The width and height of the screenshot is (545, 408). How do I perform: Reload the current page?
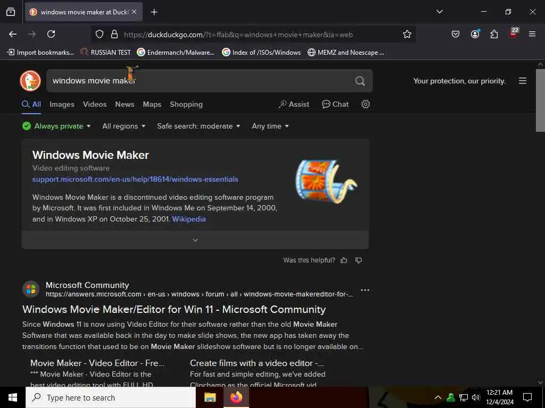pos(51,34)
